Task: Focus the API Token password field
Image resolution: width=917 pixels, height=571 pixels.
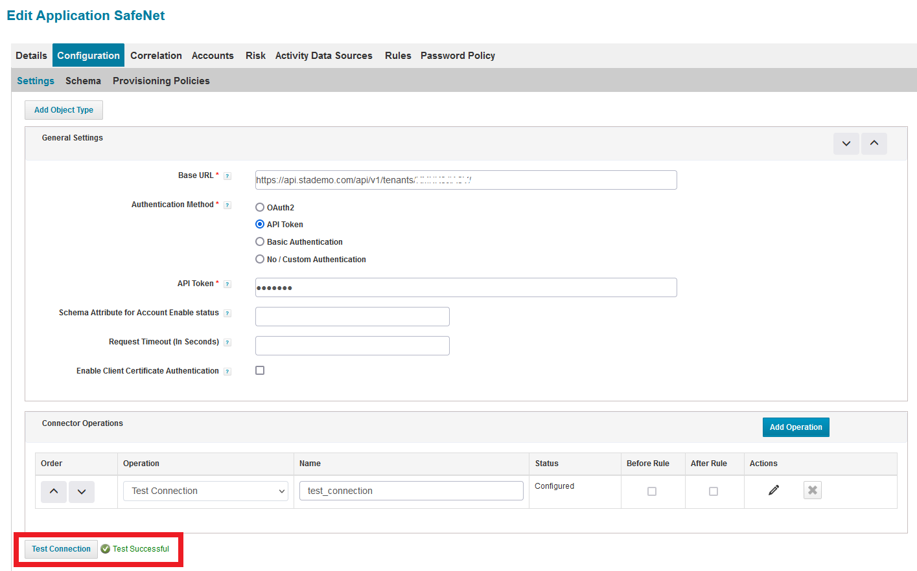Action: click(x=466, y=287)
